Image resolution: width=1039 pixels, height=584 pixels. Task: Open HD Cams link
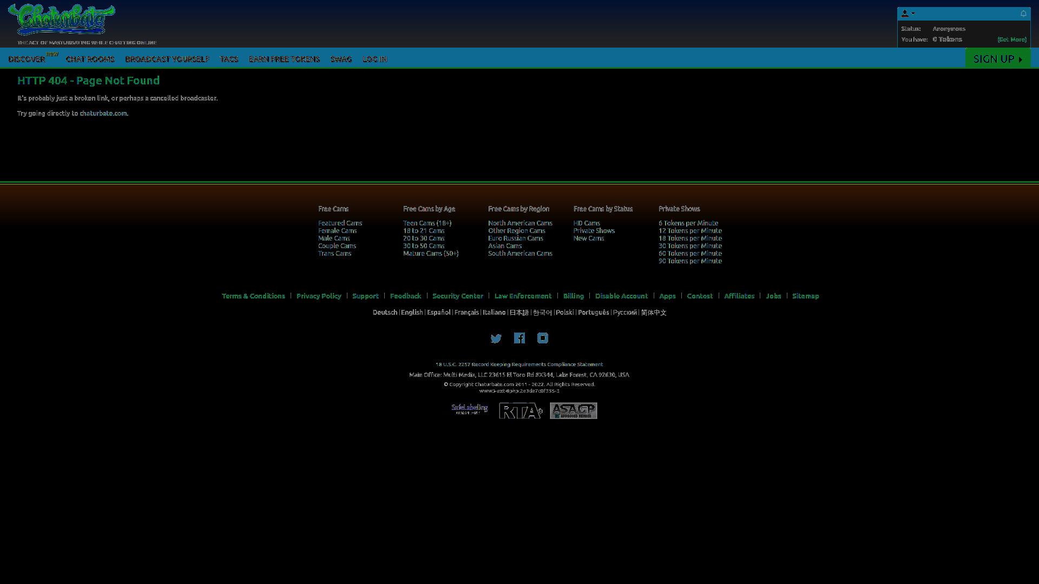point(587,223)
